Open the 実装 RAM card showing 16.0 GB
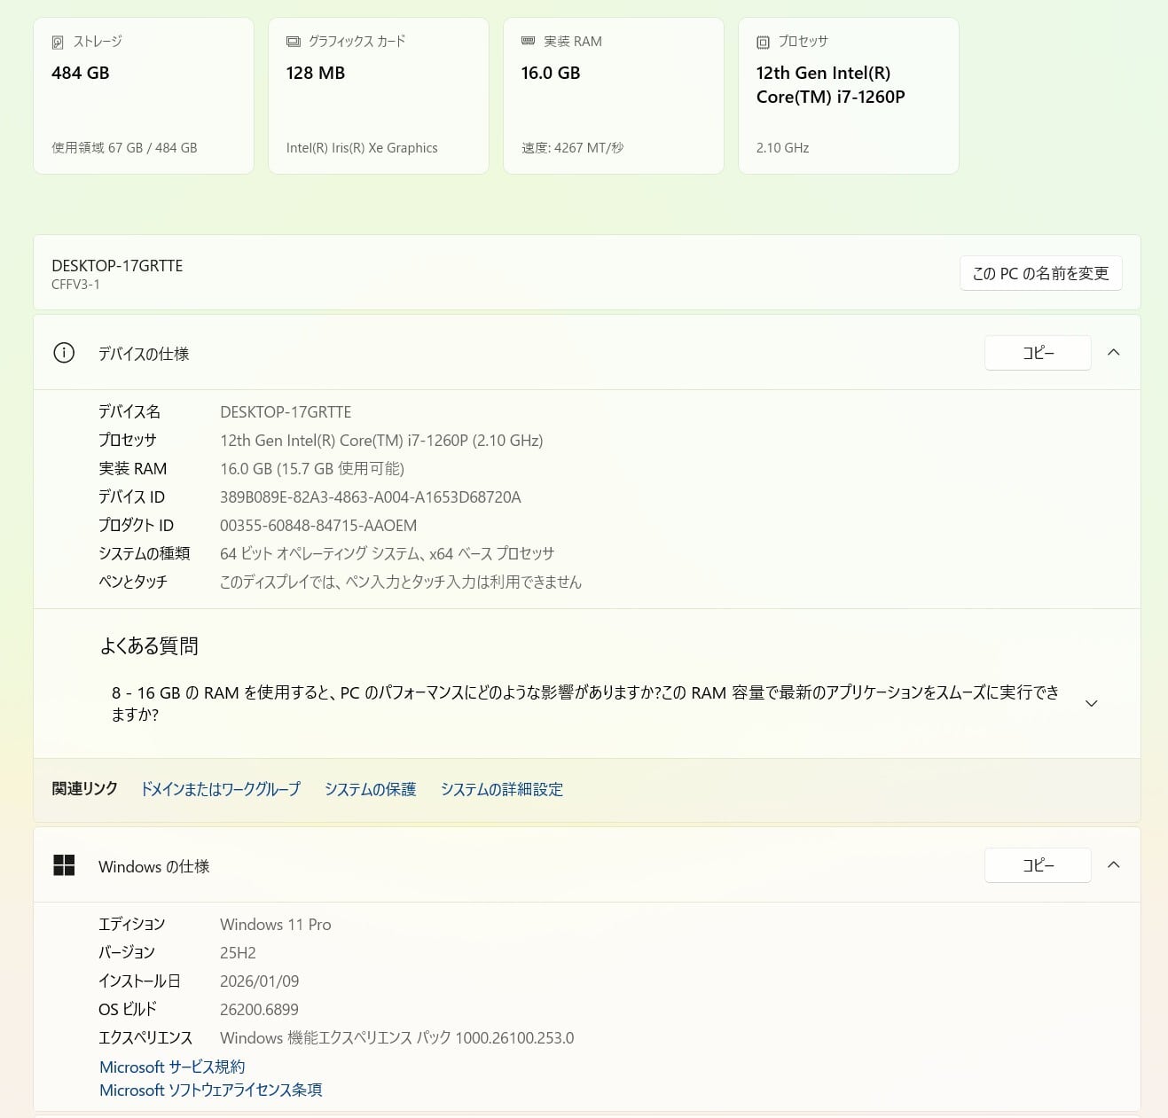This screenshot has width=1168, height=1118. pos(614,96)
